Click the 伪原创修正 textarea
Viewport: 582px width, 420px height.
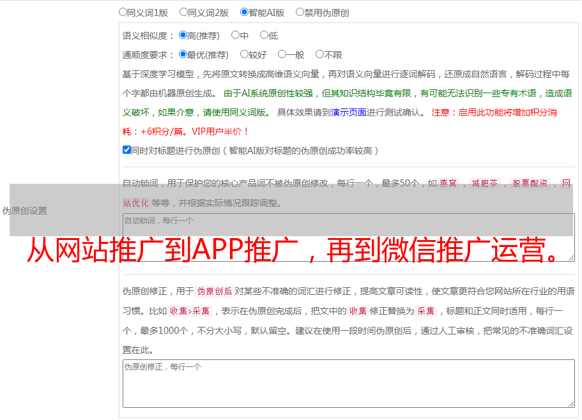pyautogui.click(x=349, y=384)
